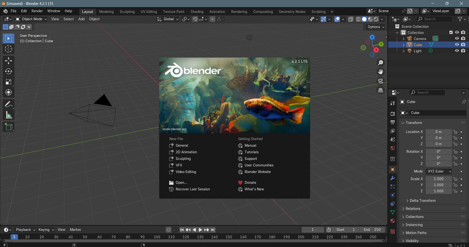Screen dimensions: 469x247
Task: Open the Material properties tab
Action: point(392,221)
